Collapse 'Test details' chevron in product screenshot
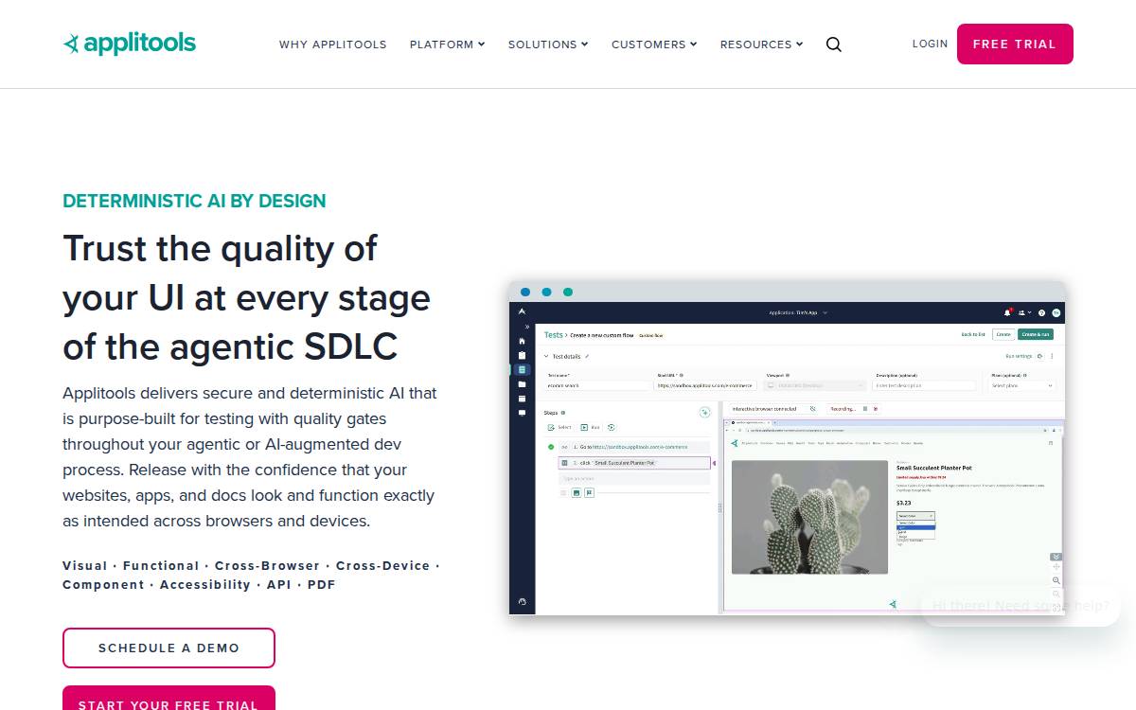The image size is (1136, 710). click(x=546, y=356)
